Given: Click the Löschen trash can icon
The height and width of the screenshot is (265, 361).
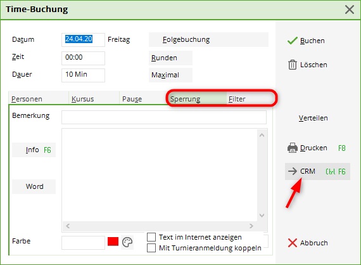Looking at the screenshot, I should (x=293, y=65).
